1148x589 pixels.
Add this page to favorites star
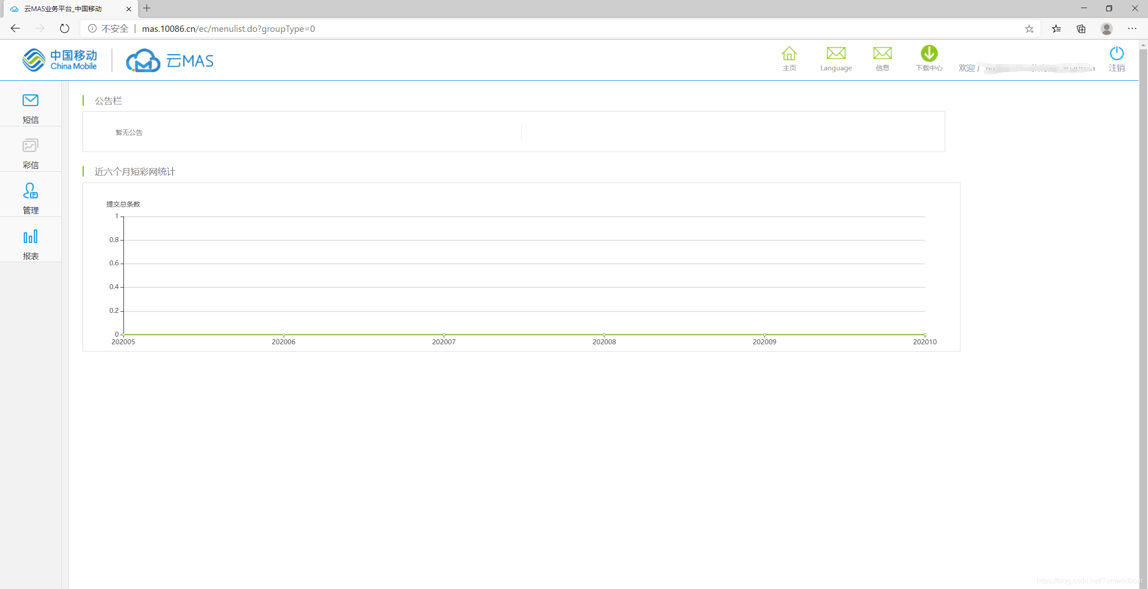click(x=1029, y=29)
